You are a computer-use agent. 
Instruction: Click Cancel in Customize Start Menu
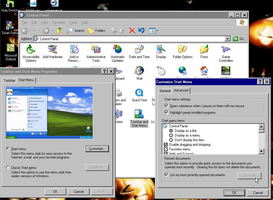click(258, 193)
